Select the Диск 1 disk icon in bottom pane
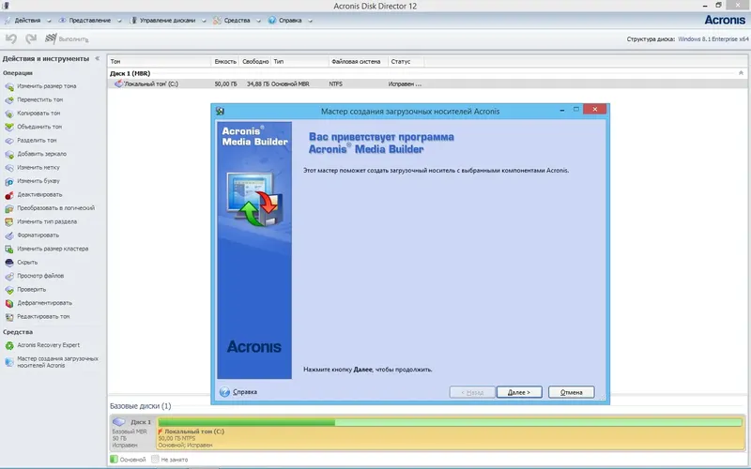The image size is (751, 469). [x=119, y=422]
